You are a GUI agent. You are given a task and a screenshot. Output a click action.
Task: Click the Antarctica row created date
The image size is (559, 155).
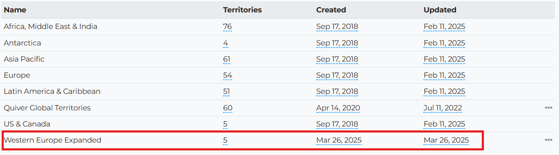pyautogui.click(x=337, y=43)
